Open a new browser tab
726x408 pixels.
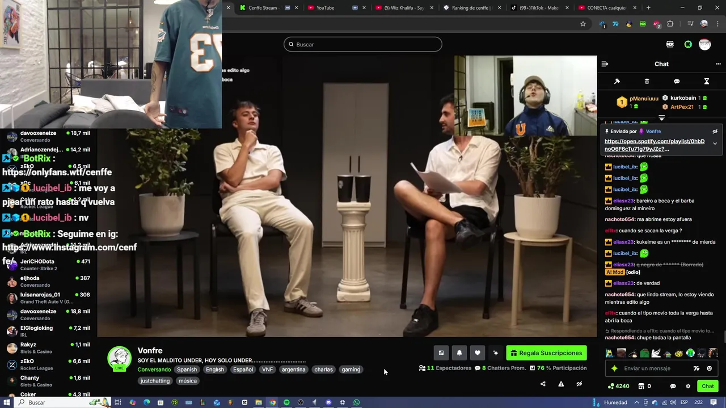[648, 8]
